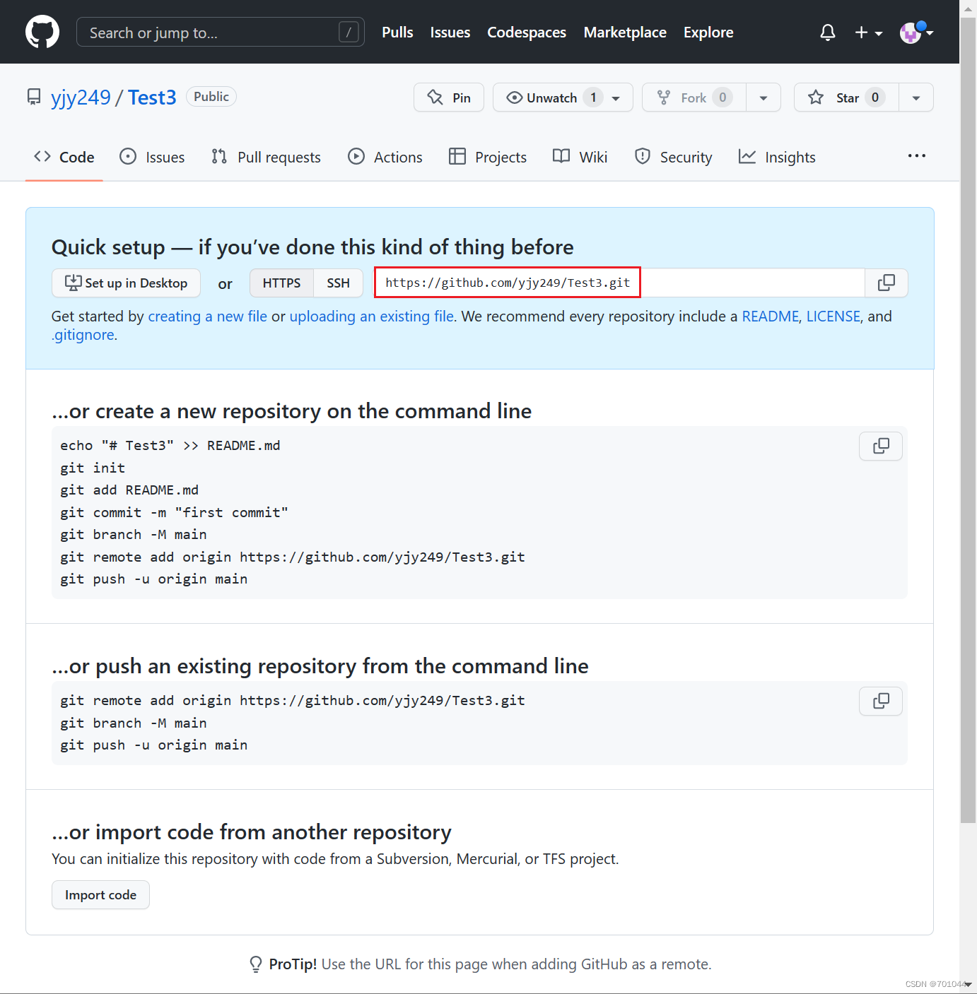The image size is (977, 994).
Task: Open the Projects tab
Action: pos(488,157)
